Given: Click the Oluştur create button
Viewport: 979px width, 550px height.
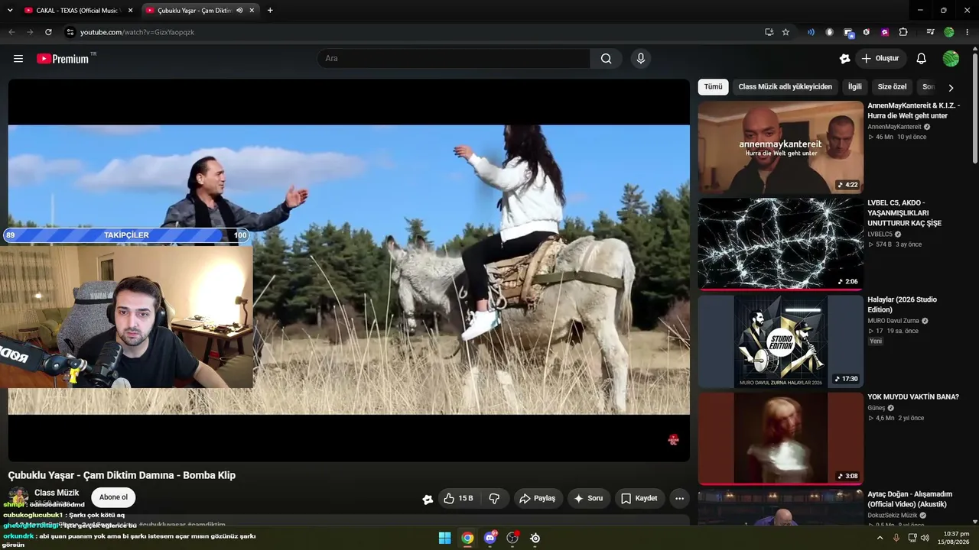Looking at the screenshot, I should pyautogui.click(x=880, y=59).
